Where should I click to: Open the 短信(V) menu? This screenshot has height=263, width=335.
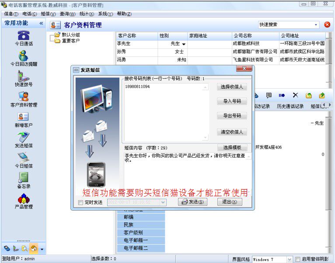[x=48, y=14]
